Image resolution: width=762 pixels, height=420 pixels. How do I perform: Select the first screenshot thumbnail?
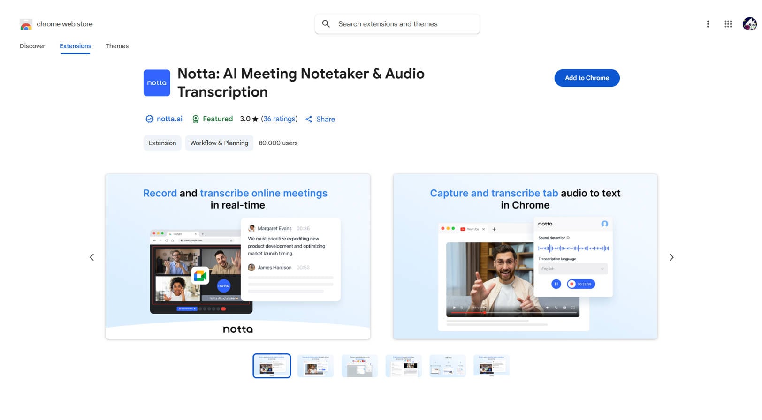coord(272,366)
